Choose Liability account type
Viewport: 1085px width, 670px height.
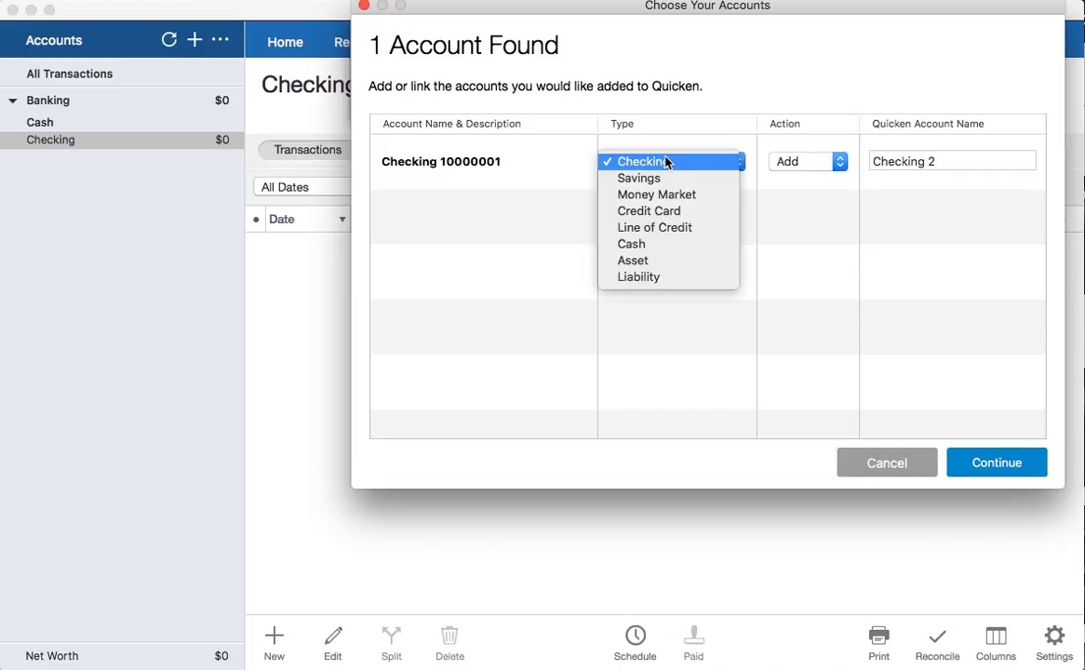(x=668, y=277)
